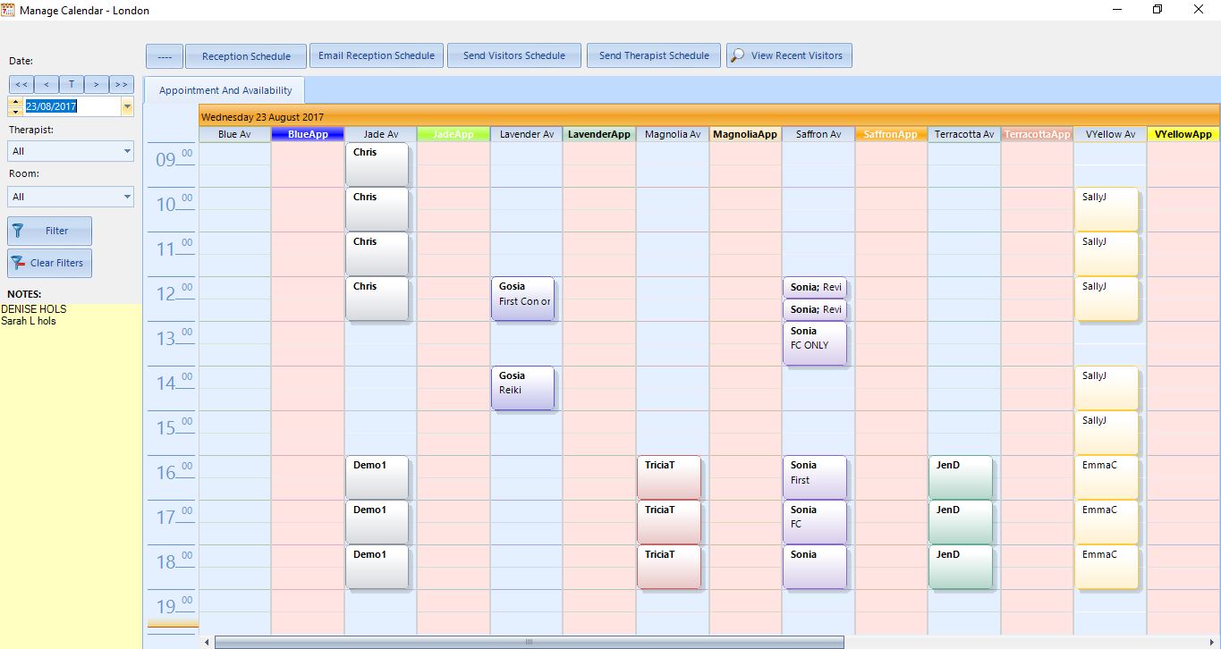This screenshot has height=649, width=1221.
Task: Select EmmaC block at 16:00
Action: [x=1107, y=477]
